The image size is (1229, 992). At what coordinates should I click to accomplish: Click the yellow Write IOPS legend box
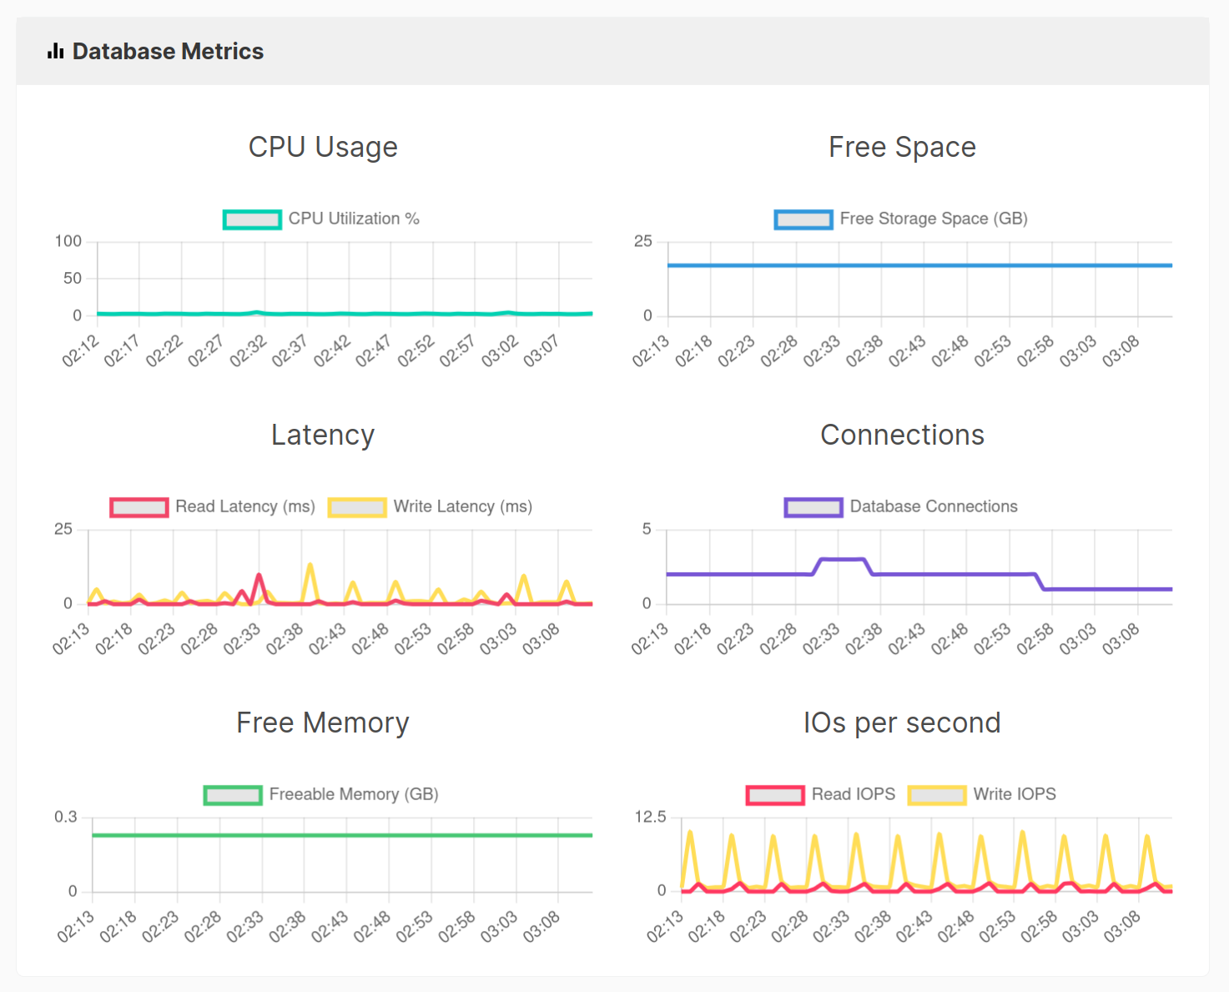click(937, 795)
